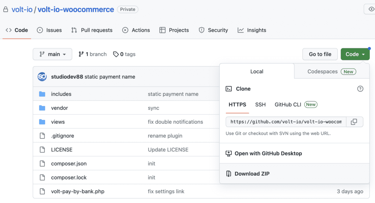The width and height of the screenshot is (375, 203).
Task: Open studiodev88 author profile link
Action: [x=67, y=77]
